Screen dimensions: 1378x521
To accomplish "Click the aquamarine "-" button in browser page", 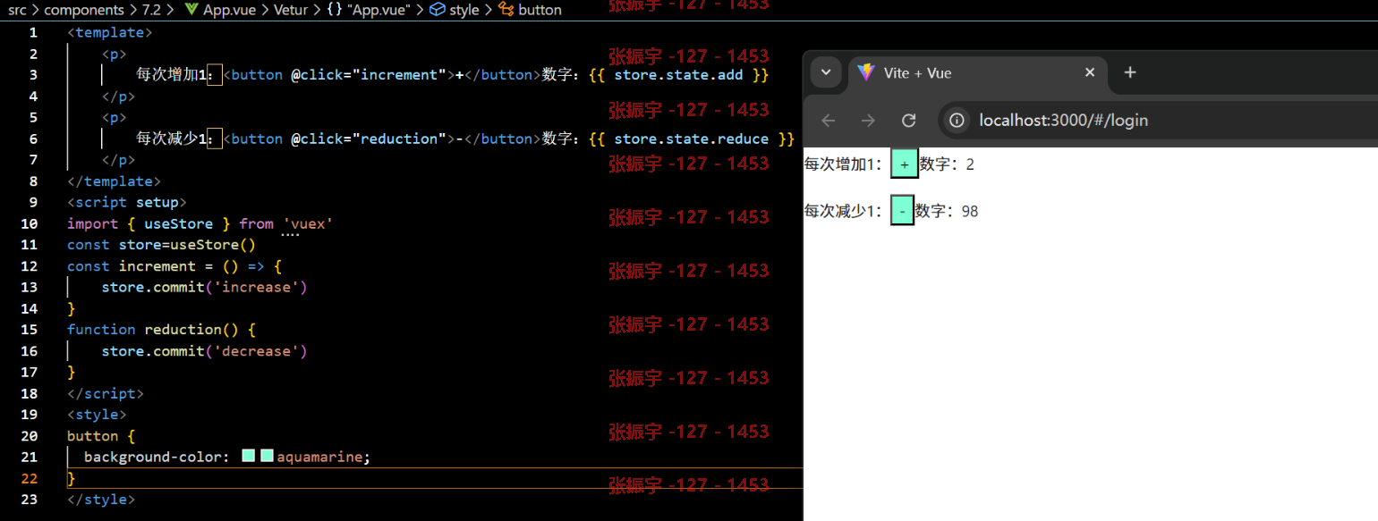I will coord(902,211).
